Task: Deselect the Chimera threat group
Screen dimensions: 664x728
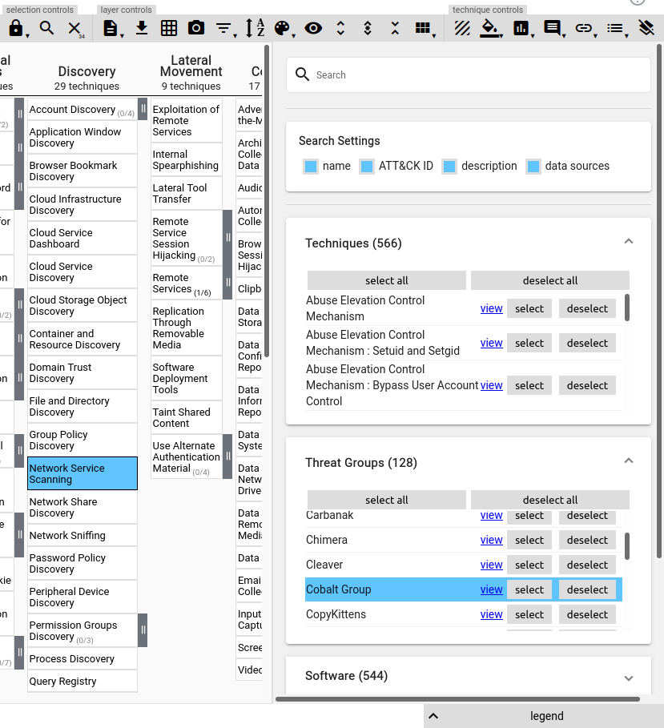Action: tap(587, 540)
